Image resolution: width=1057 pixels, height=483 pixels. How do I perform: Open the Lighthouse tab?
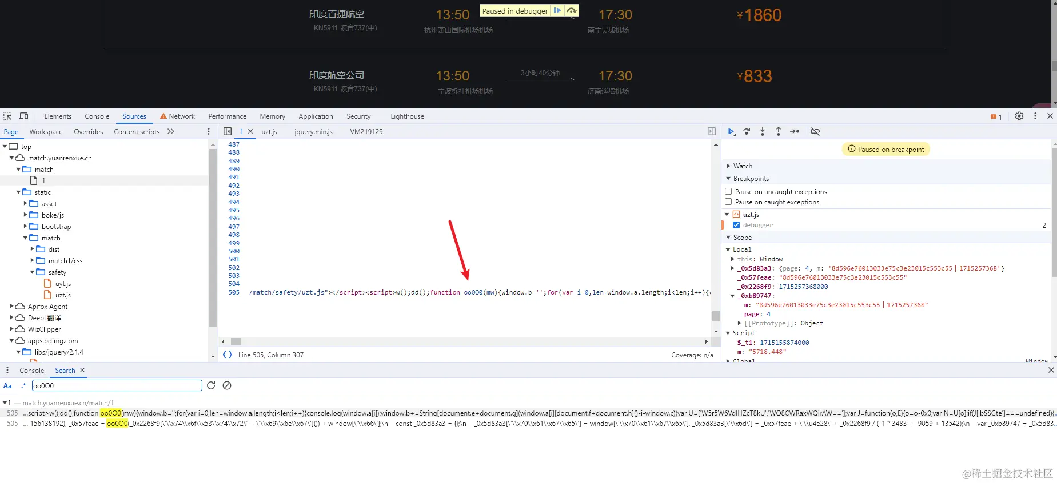click(x=407, y=116)
